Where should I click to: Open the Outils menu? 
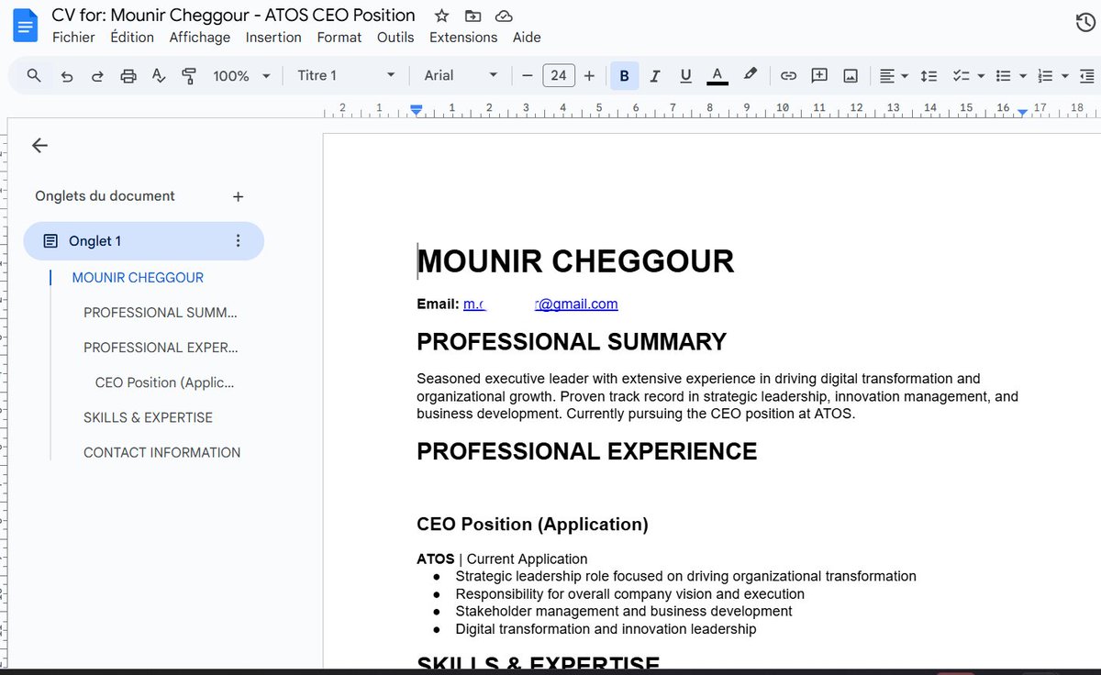395,38
